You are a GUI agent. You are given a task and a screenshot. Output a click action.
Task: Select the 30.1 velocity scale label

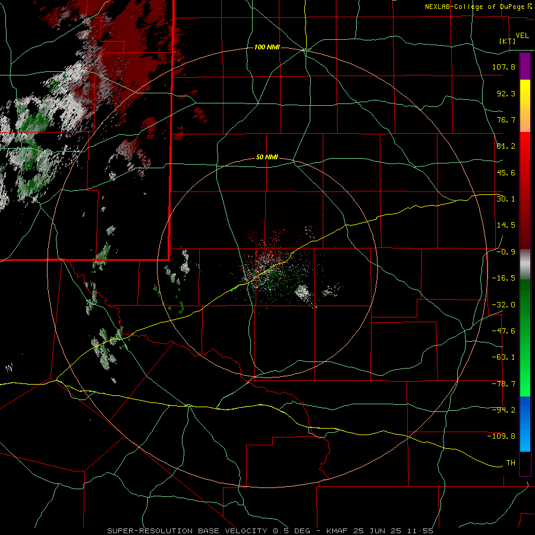pyautogui.click(x=506, y=199)
